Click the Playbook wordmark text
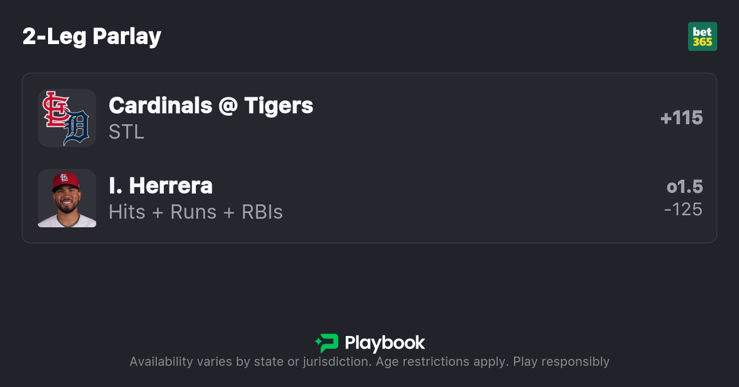739x387 pixels. (x=385, y=343)
